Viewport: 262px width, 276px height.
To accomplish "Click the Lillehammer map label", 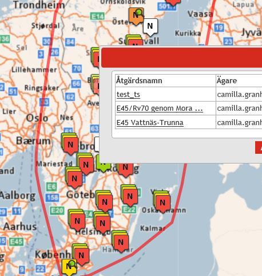I will click(x=34, y=70).
